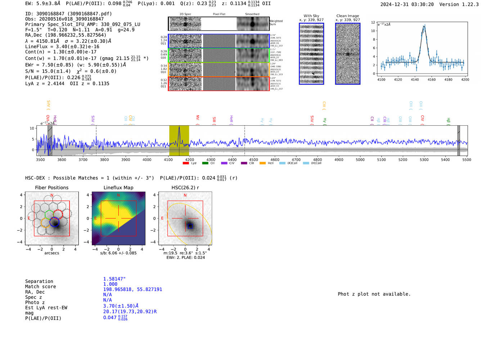Open the Clean Image cutout
Image resolution: width=504 pixels, height=343 pixels.
pyautogui.click(x=348, y=54)
